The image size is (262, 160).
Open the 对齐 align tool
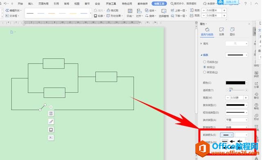(139, 13)
